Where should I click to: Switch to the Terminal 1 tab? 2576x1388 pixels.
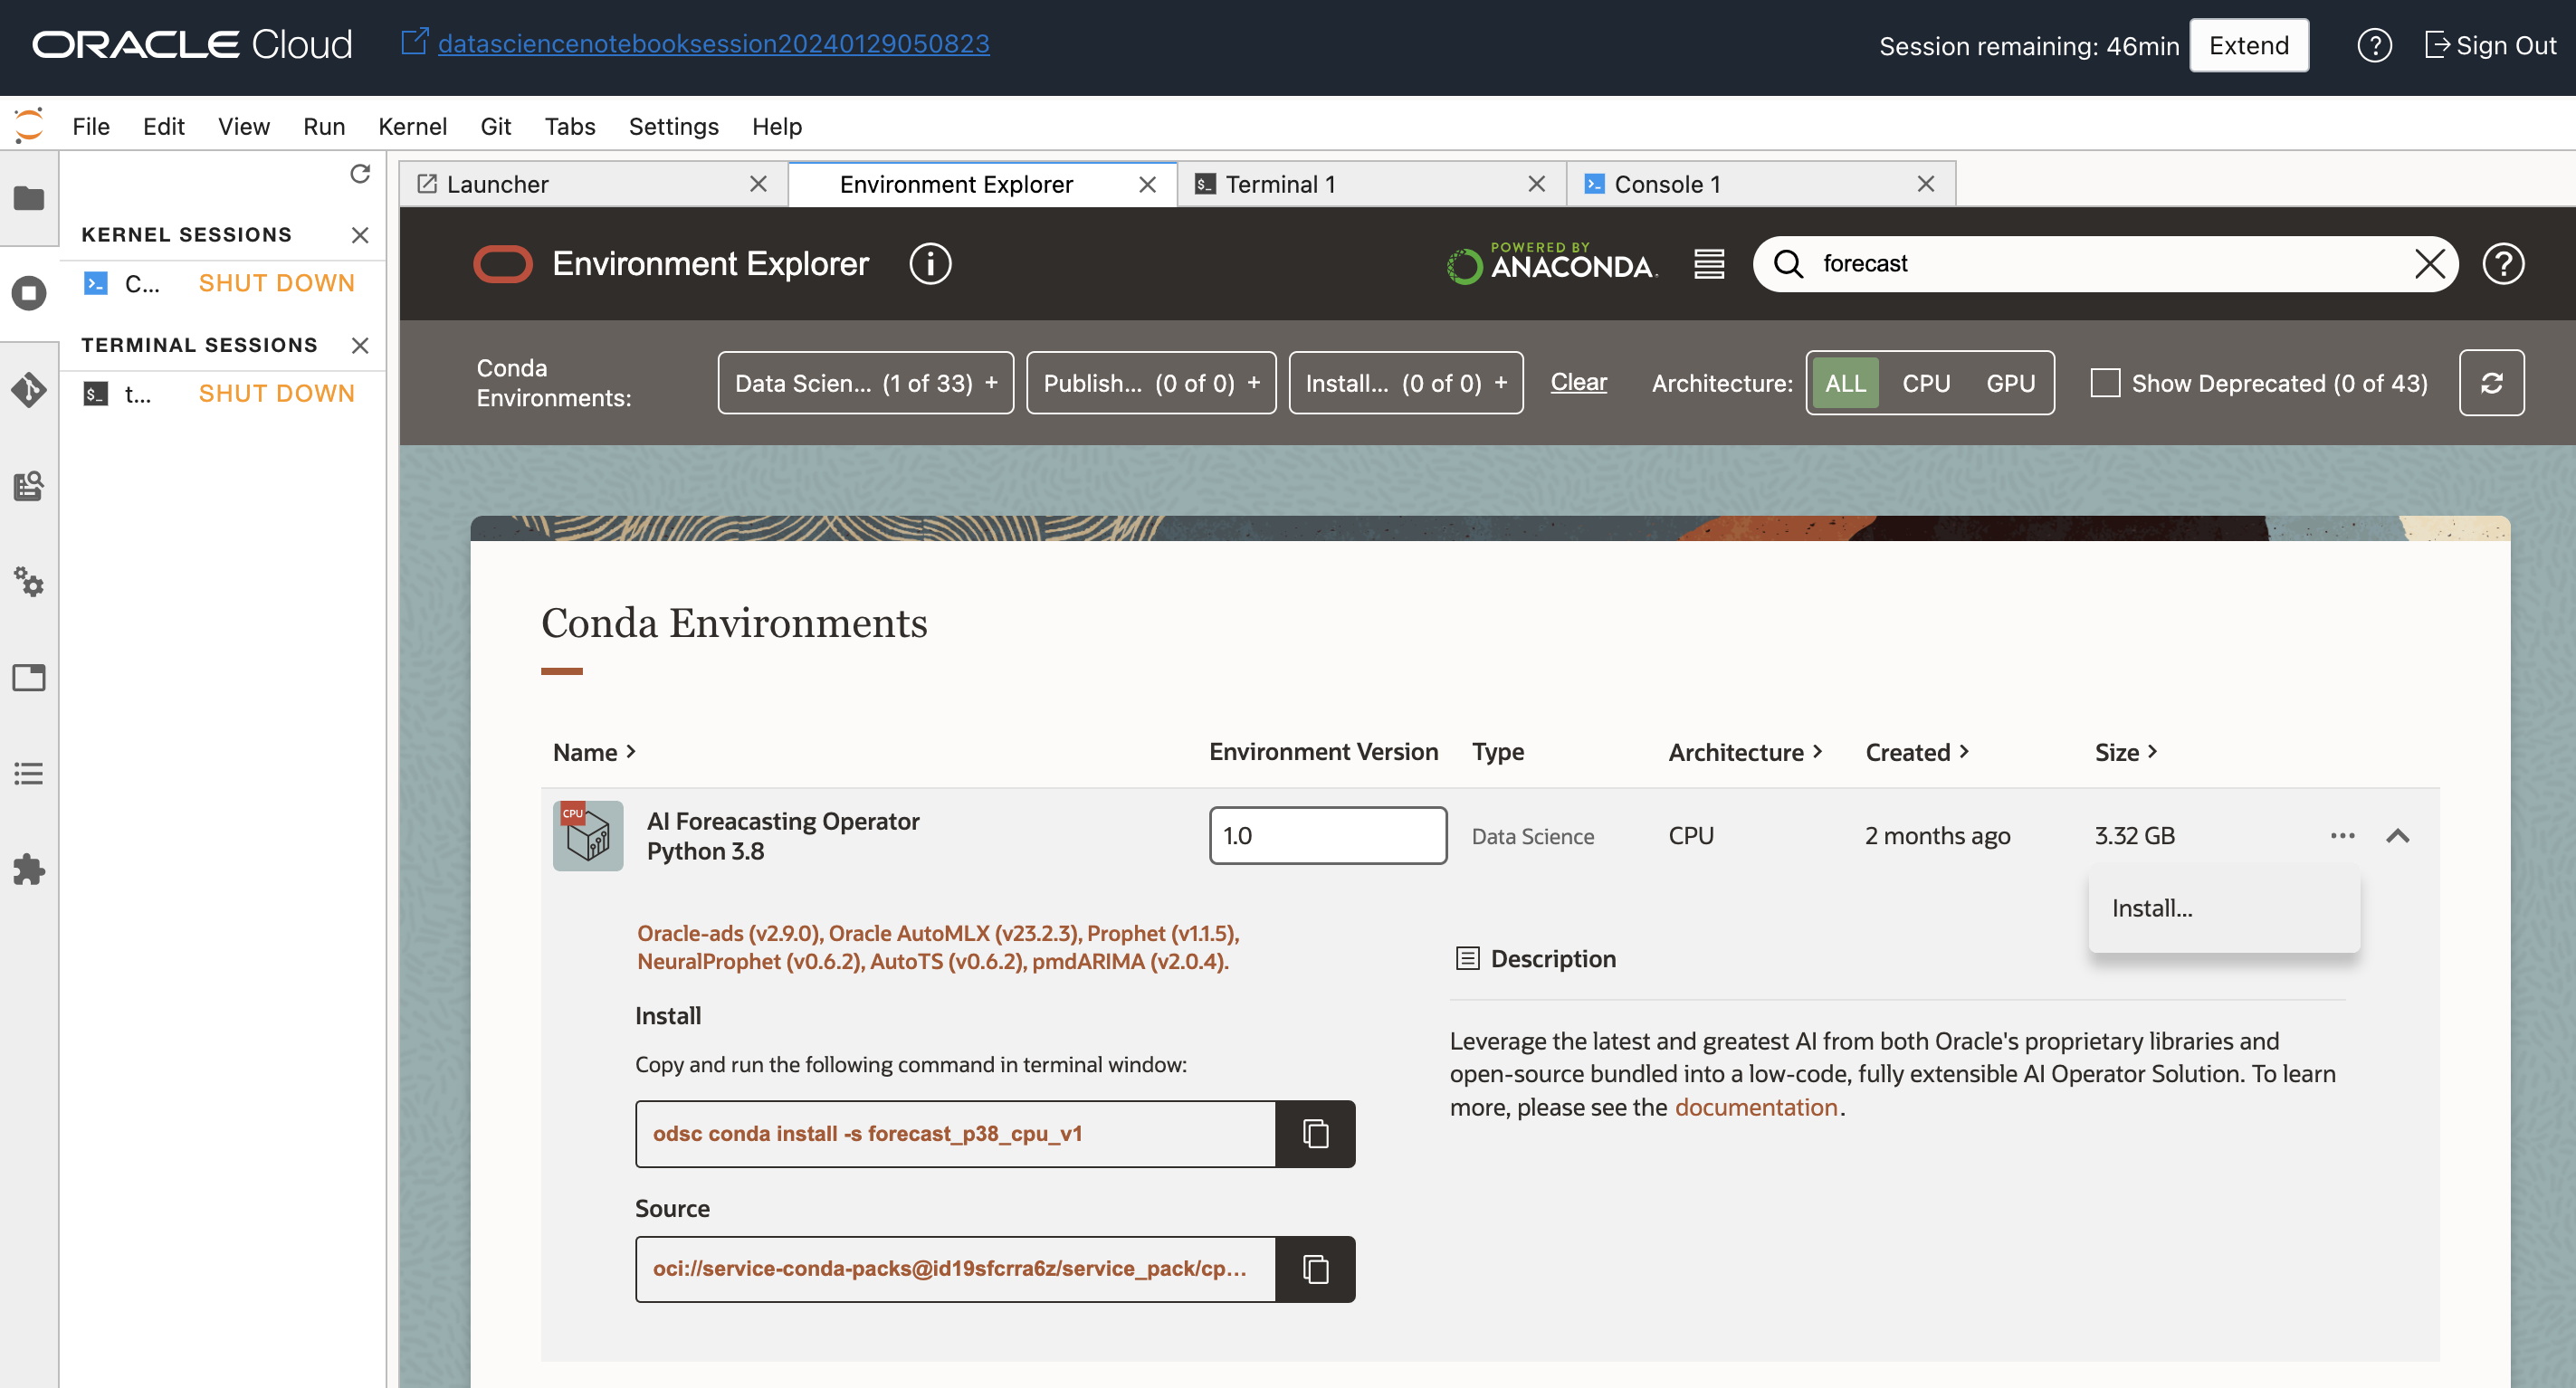click(1280, 184)
